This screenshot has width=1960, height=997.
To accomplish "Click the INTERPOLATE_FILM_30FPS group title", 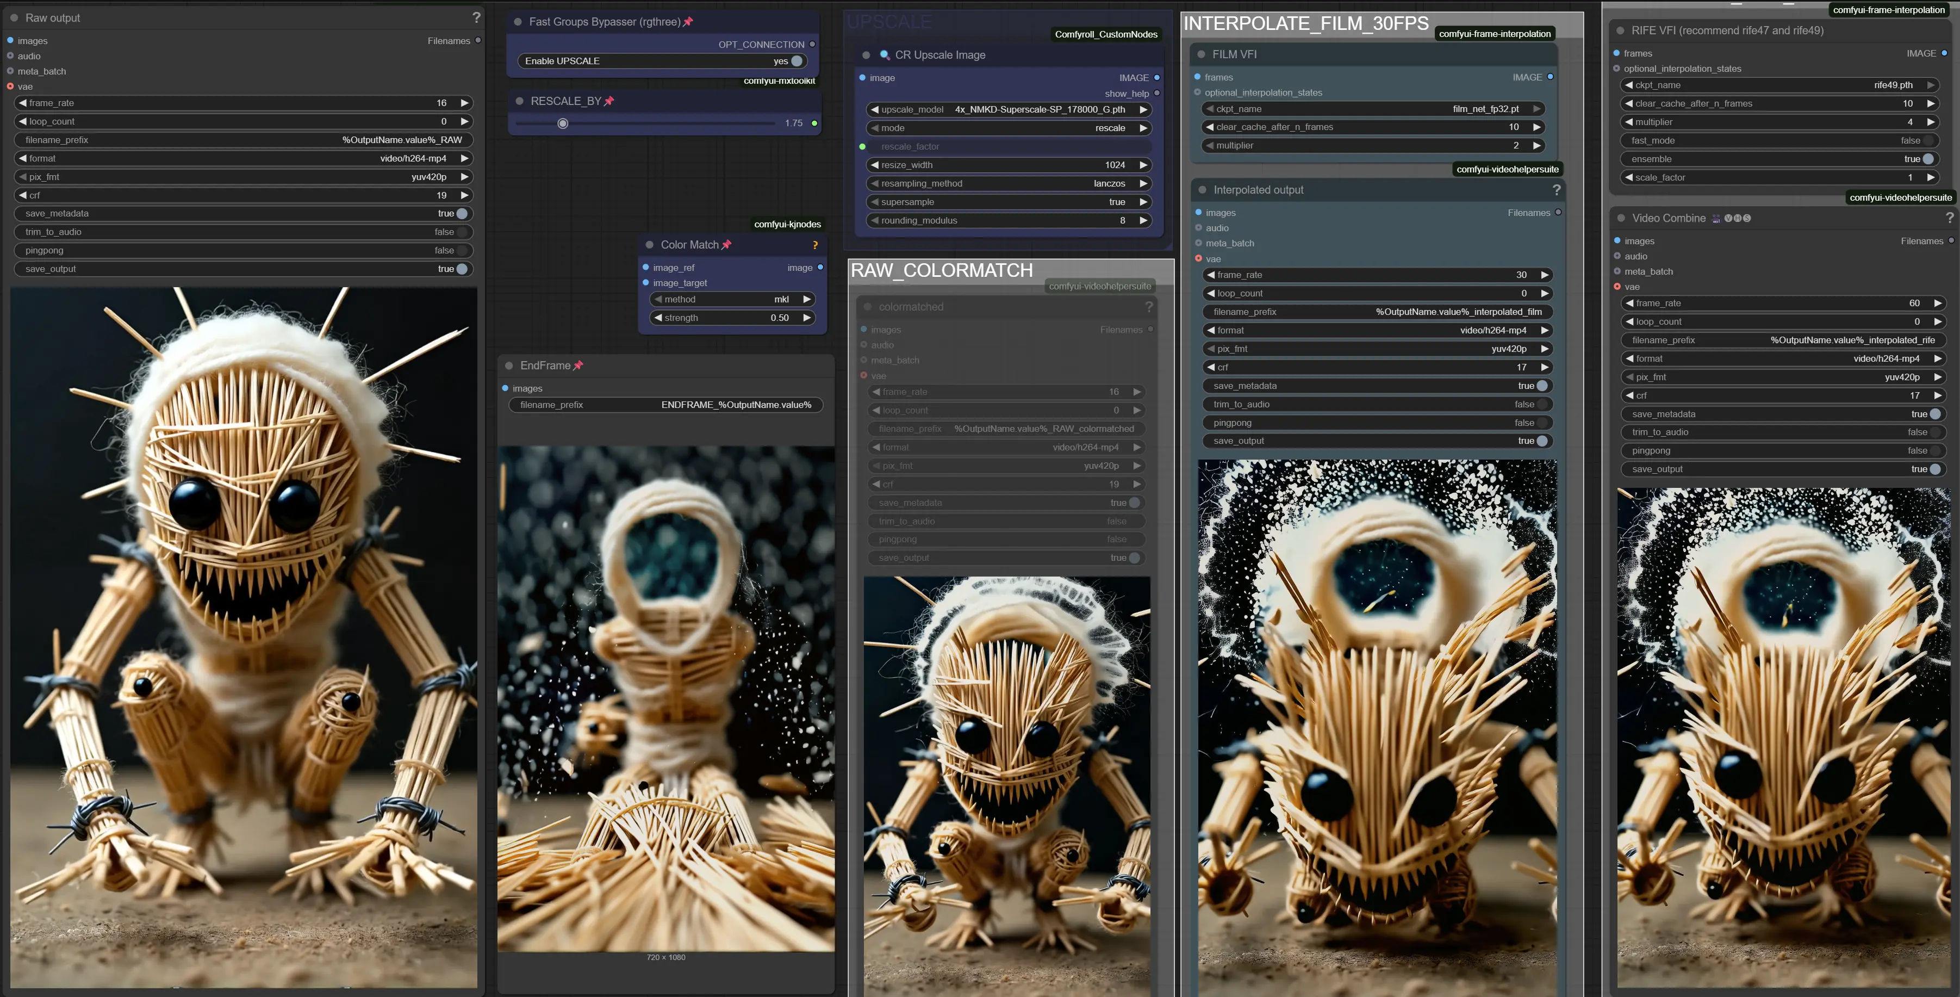I will pos(1305,23).
